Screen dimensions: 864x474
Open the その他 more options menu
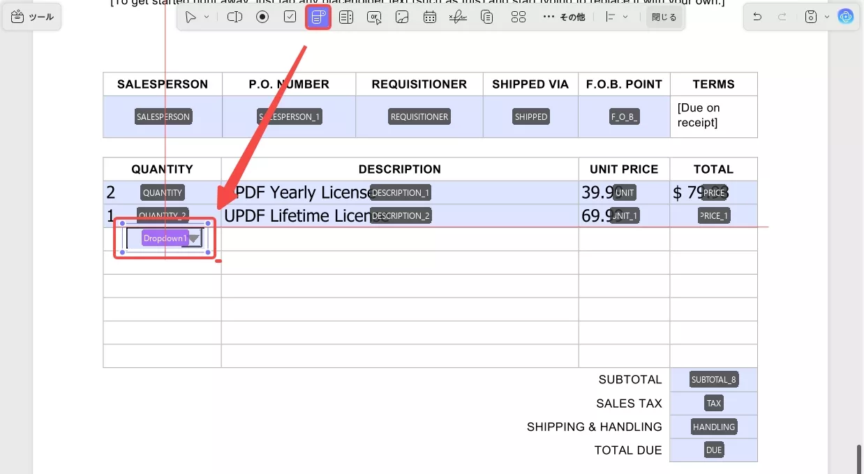point(563,17)
